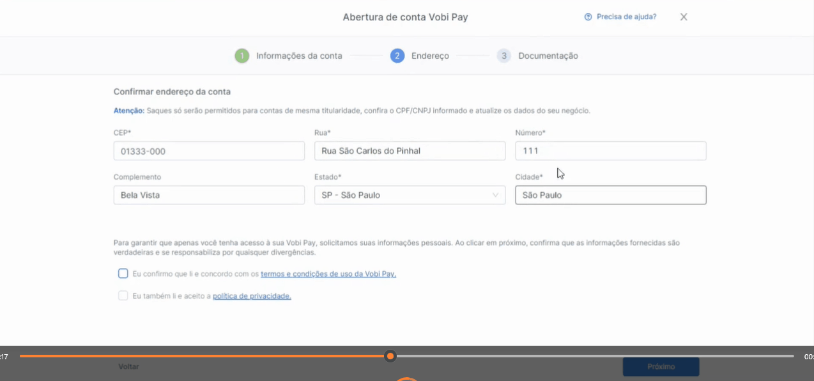Click the Voltar button
The height and width of the screenshot is (381, 814).
click(128, 367)
